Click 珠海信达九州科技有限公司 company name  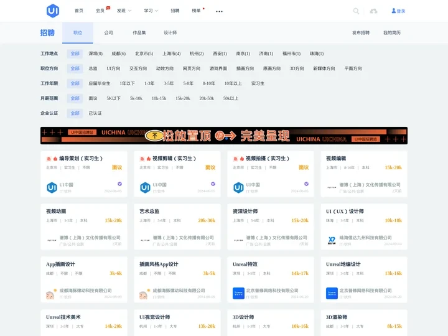coord(365,238)
